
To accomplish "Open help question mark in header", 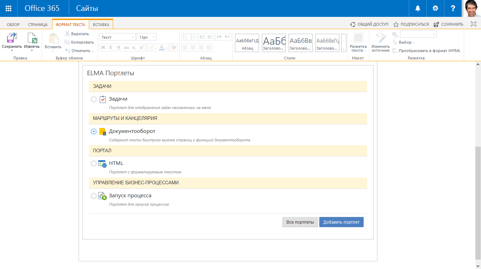I will tap(453, 8).
